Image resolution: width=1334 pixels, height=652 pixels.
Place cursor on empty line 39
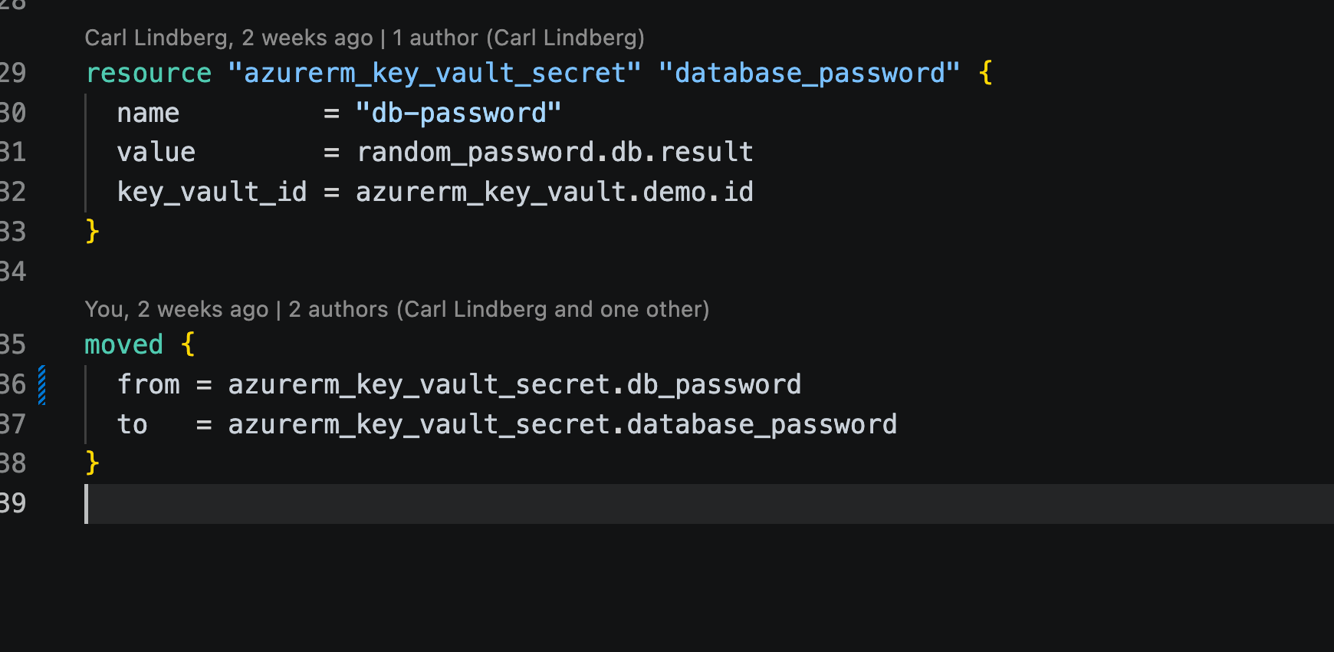click(x=709, y=504)
